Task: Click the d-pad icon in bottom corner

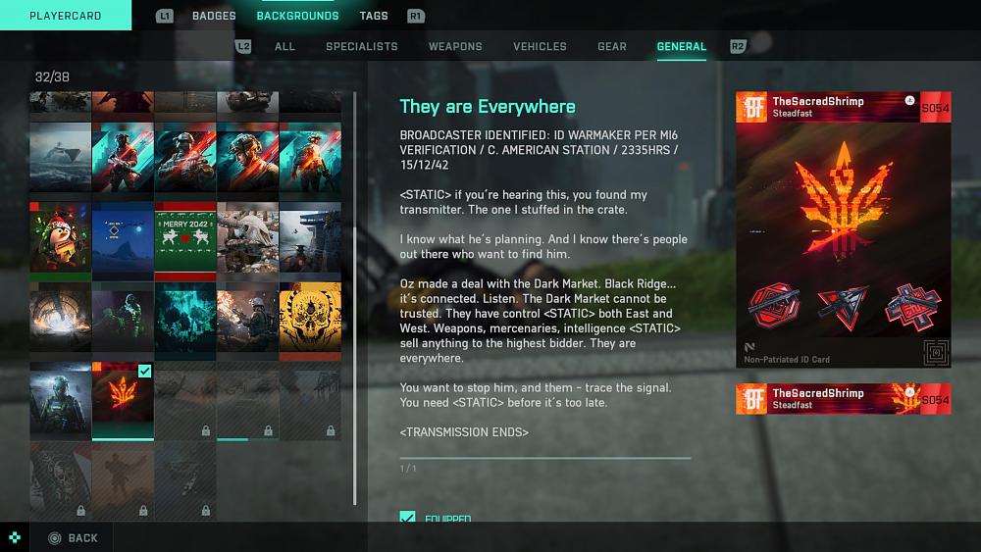Action: [x=15, y=537]
